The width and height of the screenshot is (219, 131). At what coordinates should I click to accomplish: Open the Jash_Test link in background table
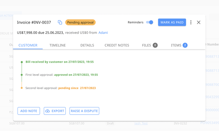pyautogui.click(x=141, y=123)
